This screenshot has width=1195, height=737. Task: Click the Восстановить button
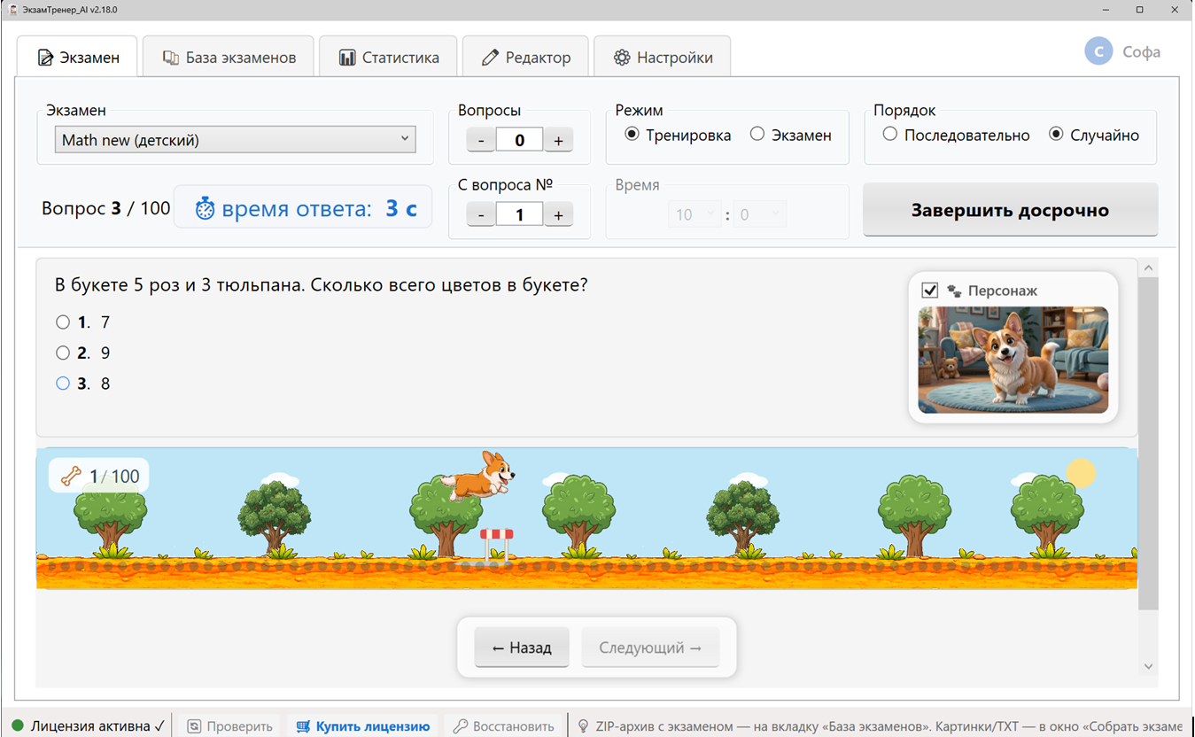click(504, 725)
